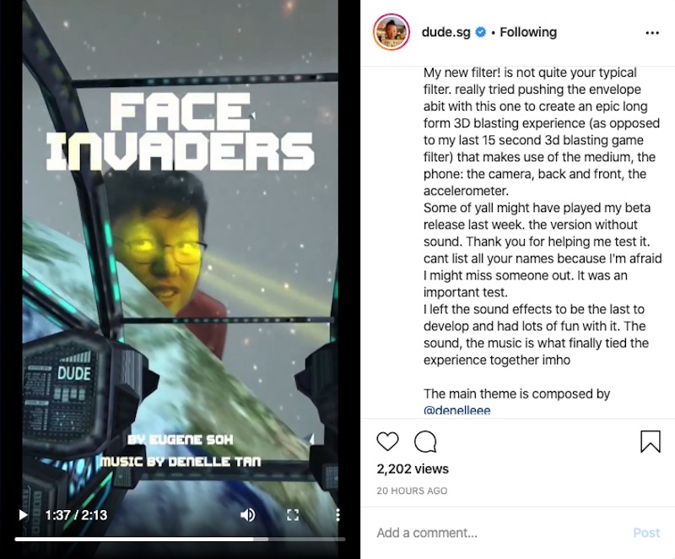Enter fullscreen video mode

click(293, 514)
